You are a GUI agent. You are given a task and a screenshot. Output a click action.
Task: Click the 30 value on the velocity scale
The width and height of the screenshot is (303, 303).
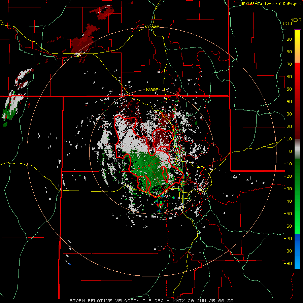coord(289,114)
